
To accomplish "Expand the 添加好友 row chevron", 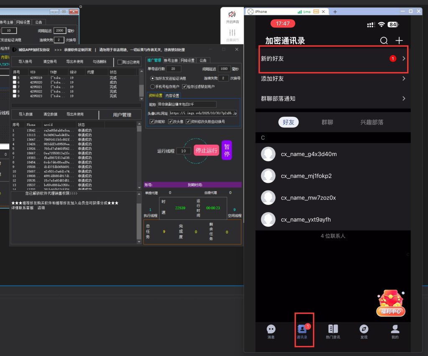I will pos(404,79).
